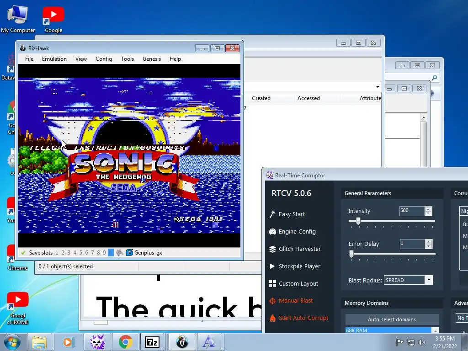The height and width of the screenshot is (351, 468).
Task: Open the Blast Radius SPREAD dropdown
Action: pyautogui.click(x=429, y=280)
